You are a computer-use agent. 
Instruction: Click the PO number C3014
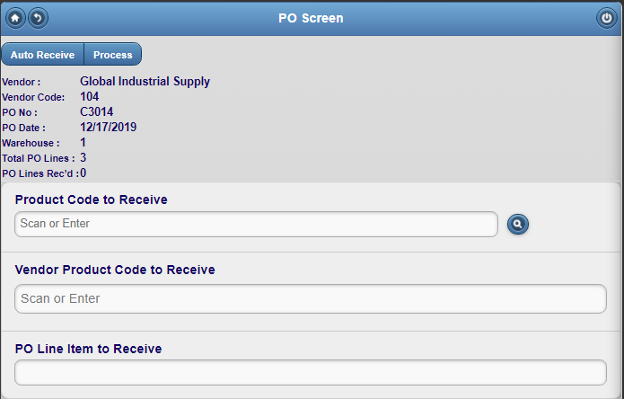pos(97,112)
